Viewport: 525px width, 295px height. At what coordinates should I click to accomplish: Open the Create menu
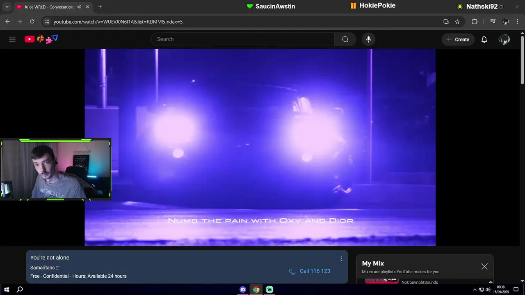[458, 39]
